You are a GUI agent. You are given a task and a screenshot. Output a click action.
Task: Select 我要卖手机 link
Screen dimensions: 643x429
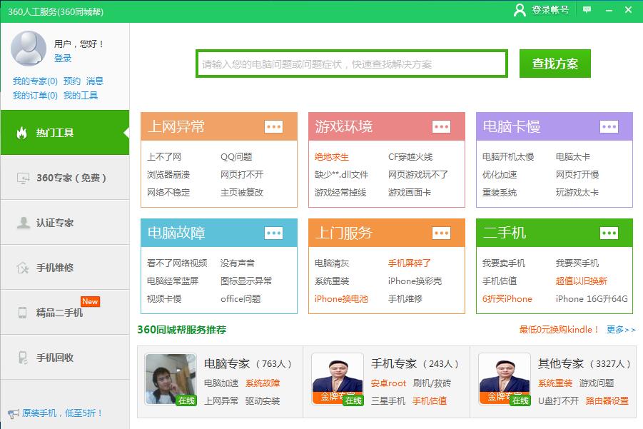504,263
